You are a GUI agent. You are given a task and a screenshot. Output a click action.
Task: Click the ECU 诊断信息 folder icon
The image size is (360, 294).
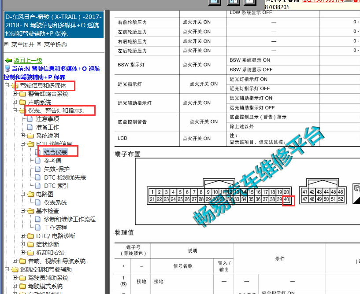coord(30,144)
